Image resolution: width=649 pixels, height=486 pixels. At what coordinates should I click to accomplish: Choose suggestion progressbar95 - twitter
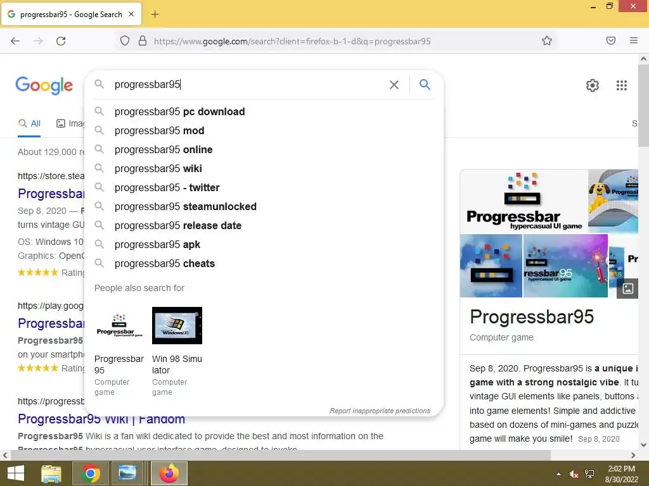[264, 187]
